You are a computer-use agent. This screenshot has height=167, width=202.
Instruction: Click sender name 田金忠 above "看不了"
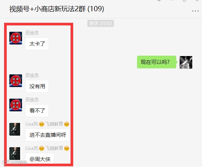(x=32, y=100)
